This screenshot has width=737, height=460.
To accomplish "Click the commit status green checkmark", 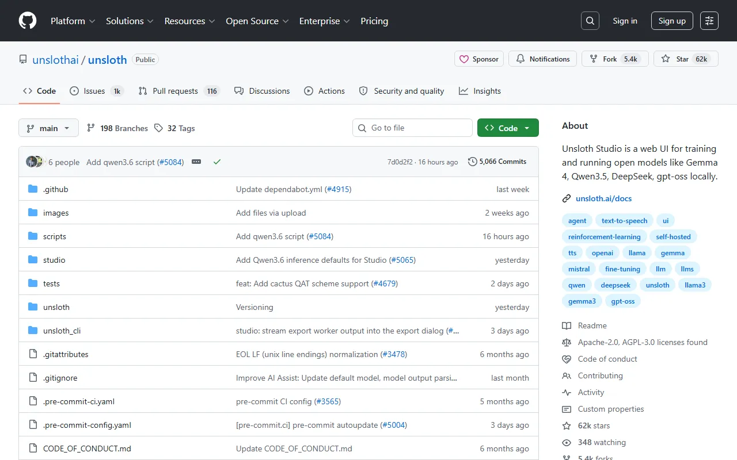I will 217,162.
